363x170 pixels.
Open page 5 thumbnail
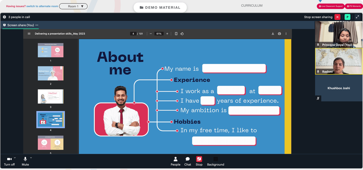[50, 143]
